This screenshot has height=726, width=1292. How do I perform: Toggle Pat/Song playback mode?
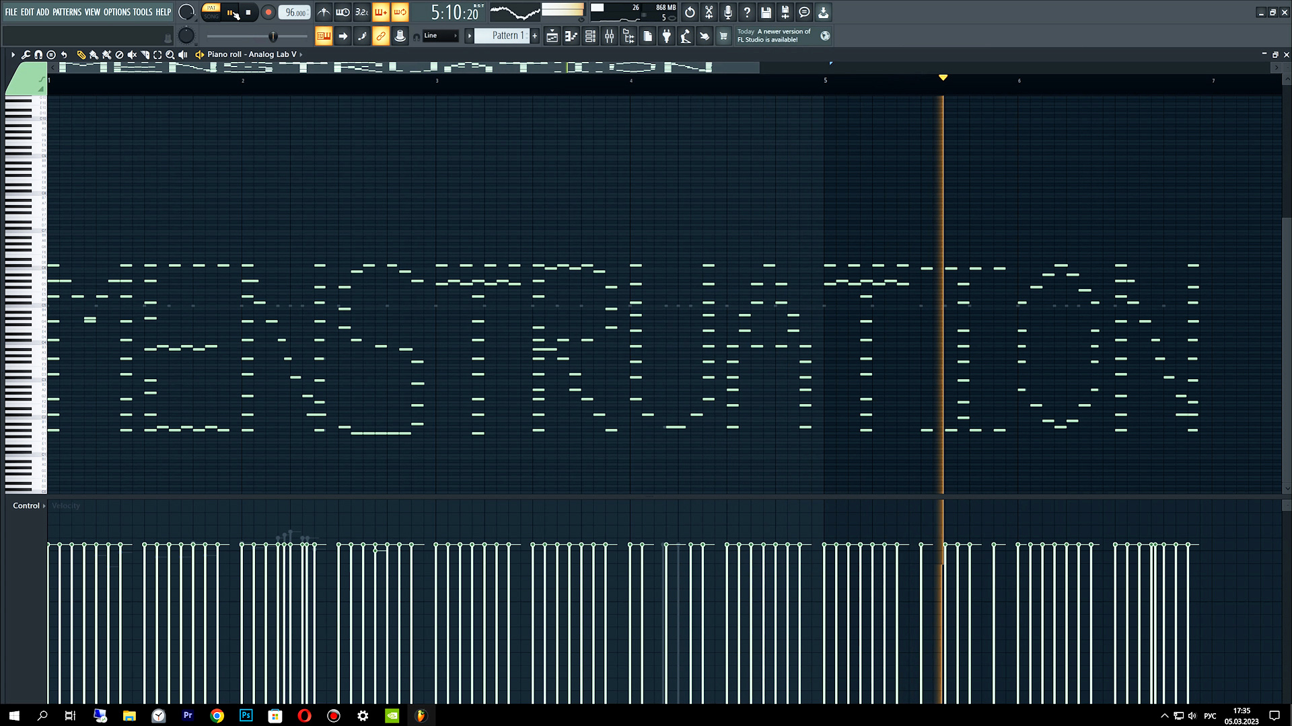click(211, 12)
